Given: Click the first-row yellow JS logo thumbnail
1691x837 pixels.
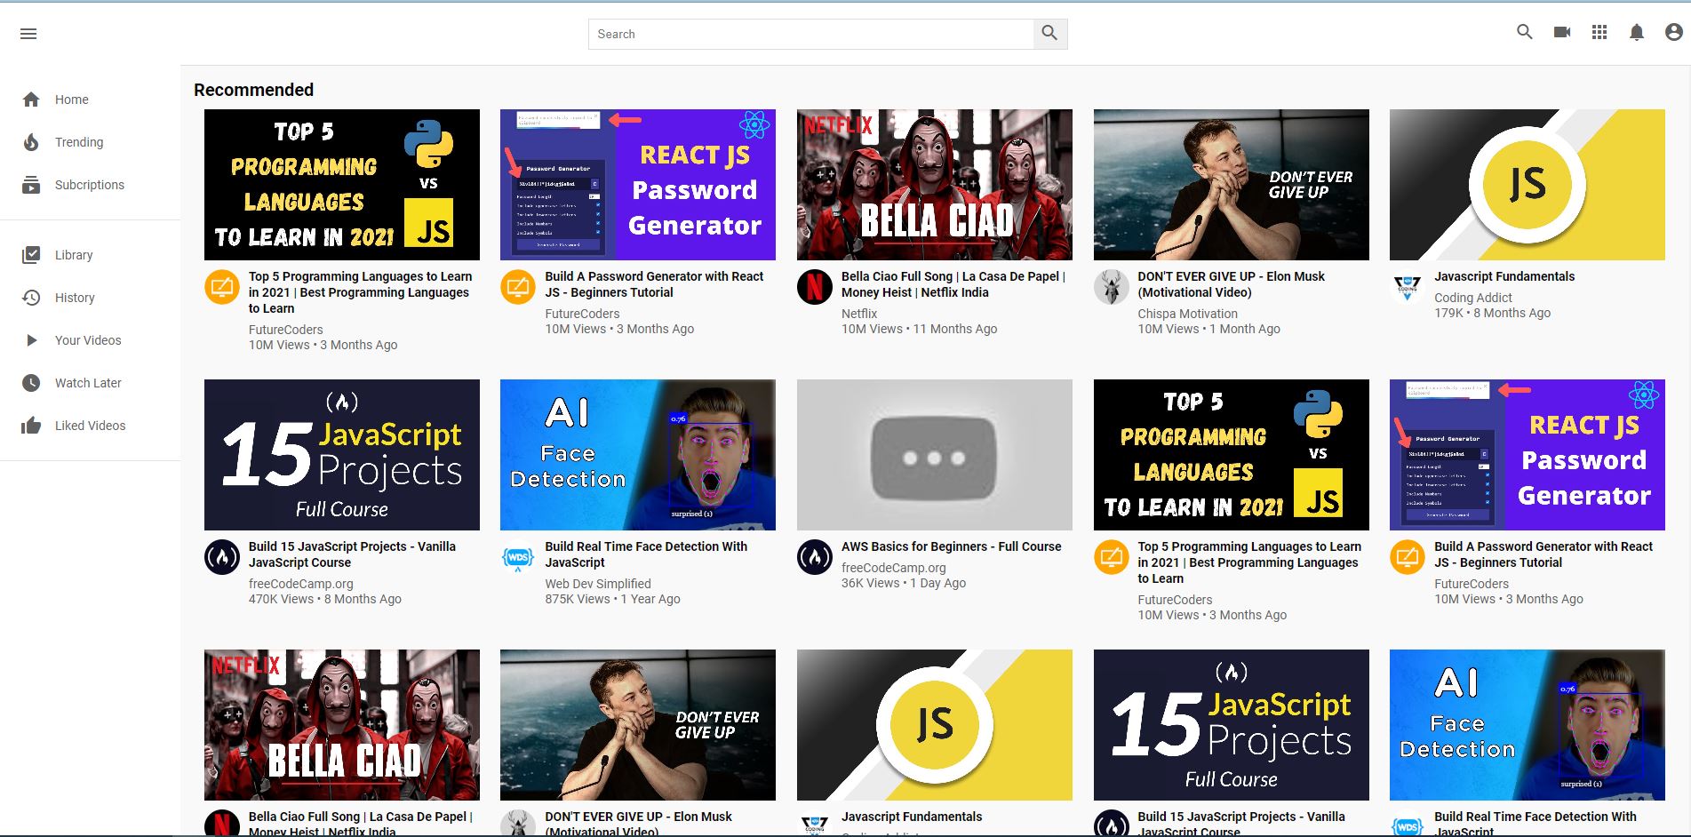Looking at the screenshot, I should (1527, 185).
